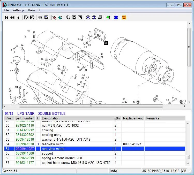Click replacement number 0009941027 in Replacement column
Image resolution: width=194 pixels, height=175 pixels.
132,144
